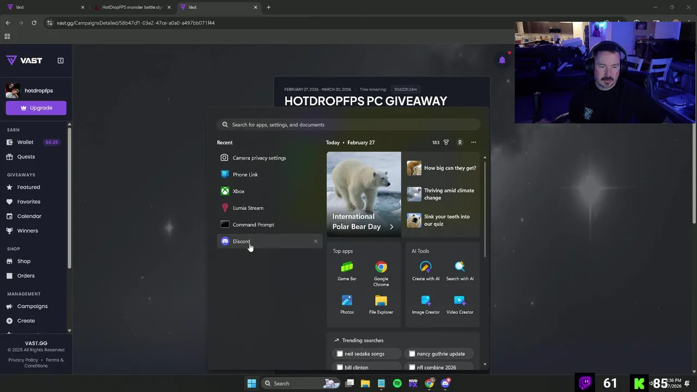Open Task View on taskbar
The height and width of the screenshot is (392, 697).
[x=350, y=383]
